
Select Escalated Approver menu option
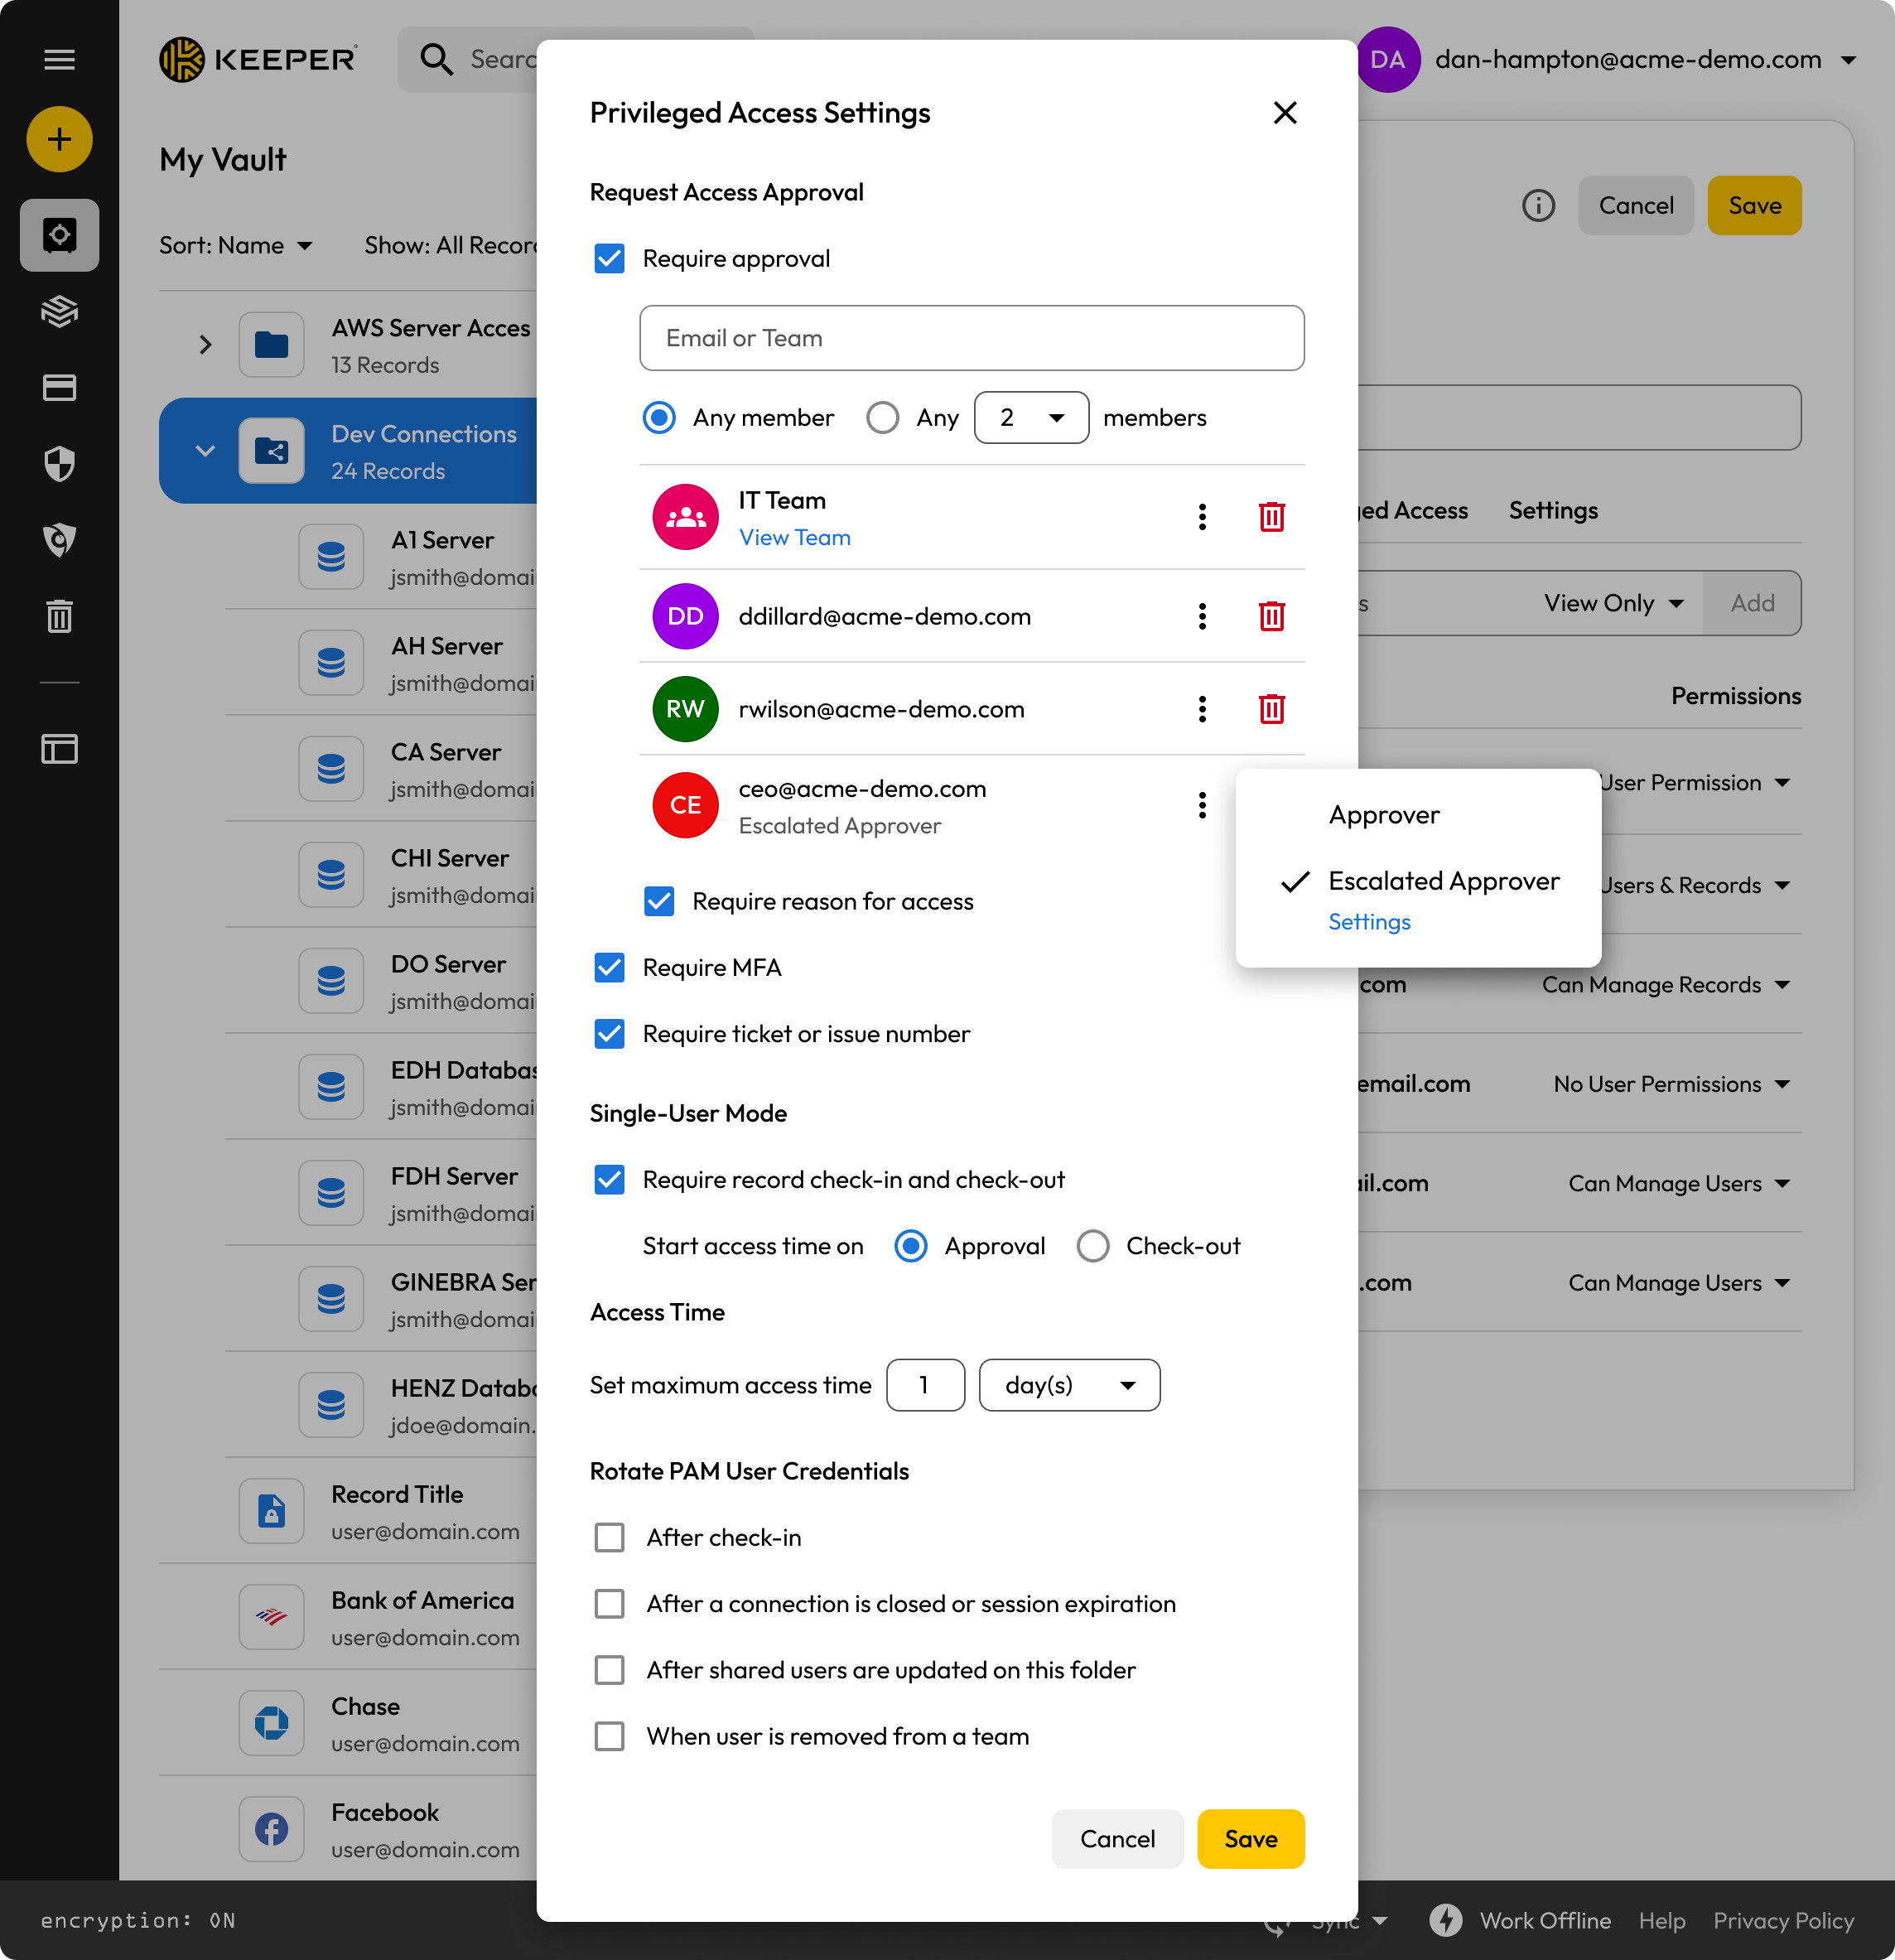[1442, 881]
